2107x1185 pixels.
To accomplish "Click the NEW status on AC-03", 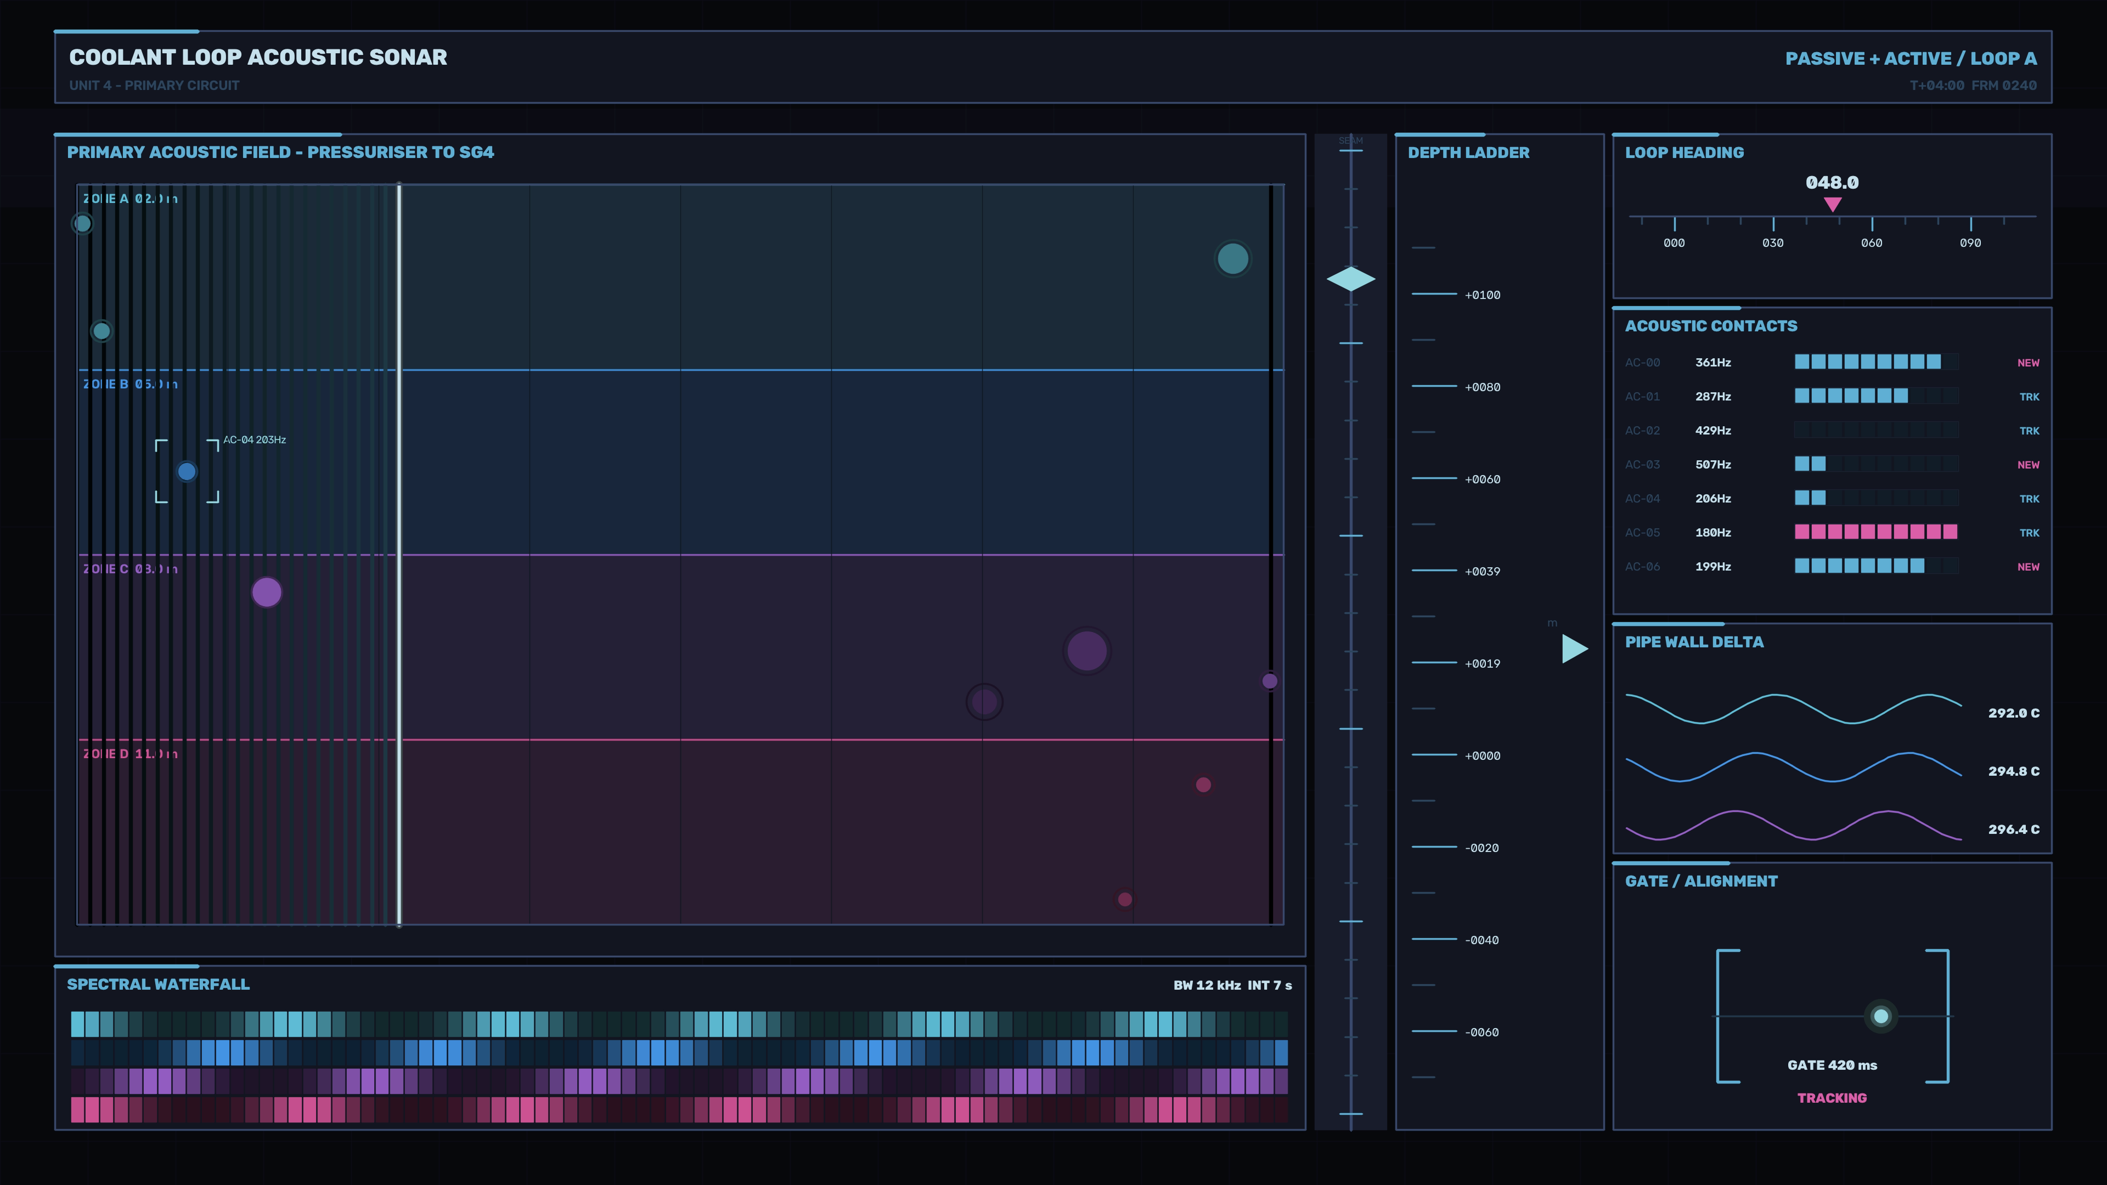I will coord(2027,465).
